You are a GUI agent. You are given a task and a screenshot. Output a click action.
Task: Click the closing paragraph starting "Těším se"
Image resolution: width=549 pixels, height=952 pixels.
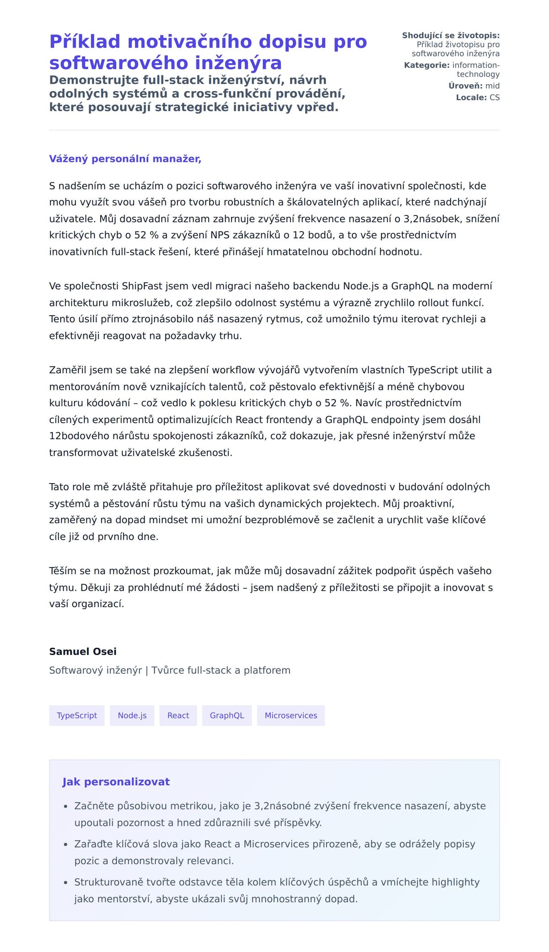pyautogui.click(x=271, y=587)
